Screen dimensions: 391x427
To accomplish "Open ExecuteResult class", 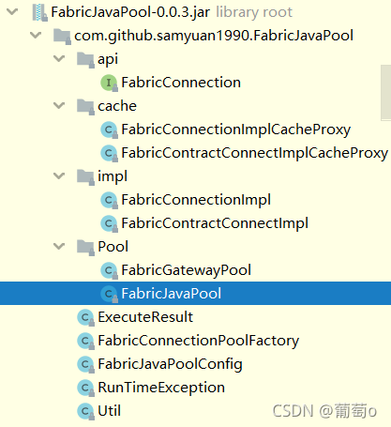I will tap(145, 317).
